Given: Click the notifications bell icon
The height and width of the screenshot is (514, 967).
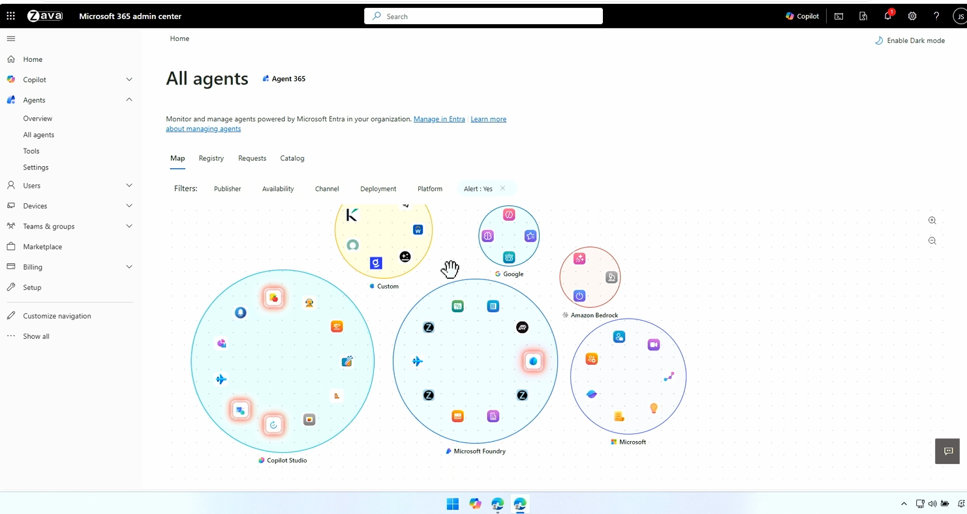Looking at the screenshot, I should (x=887, y=16).
